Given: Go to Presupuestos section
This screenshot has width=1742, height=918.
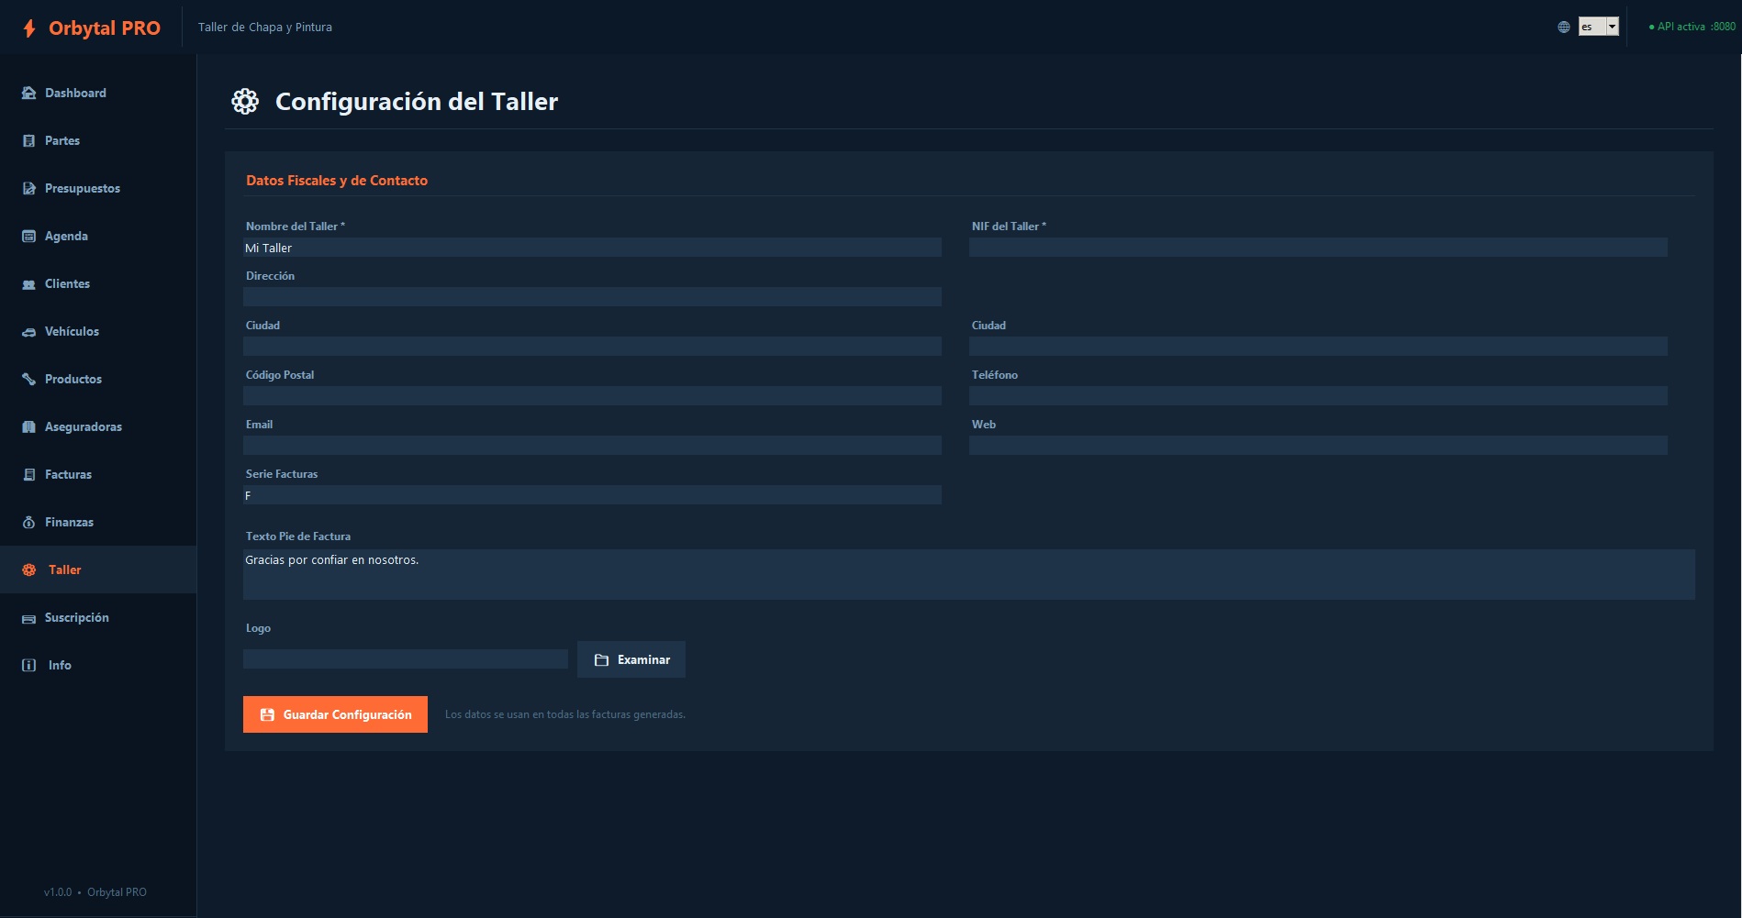Looking at the screenshot, I should tap(82, 188).
